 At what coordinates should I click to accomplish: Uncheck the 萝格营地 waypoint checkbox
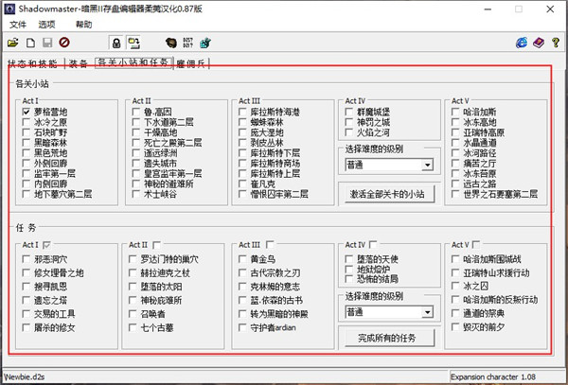(x=27, y=112)
